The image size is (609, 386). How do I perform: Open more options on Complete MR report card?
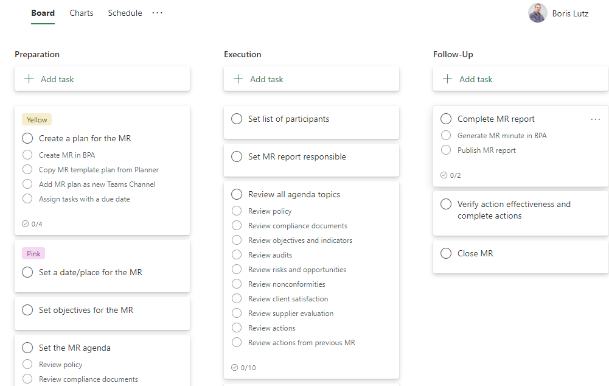tap(596, 119)
